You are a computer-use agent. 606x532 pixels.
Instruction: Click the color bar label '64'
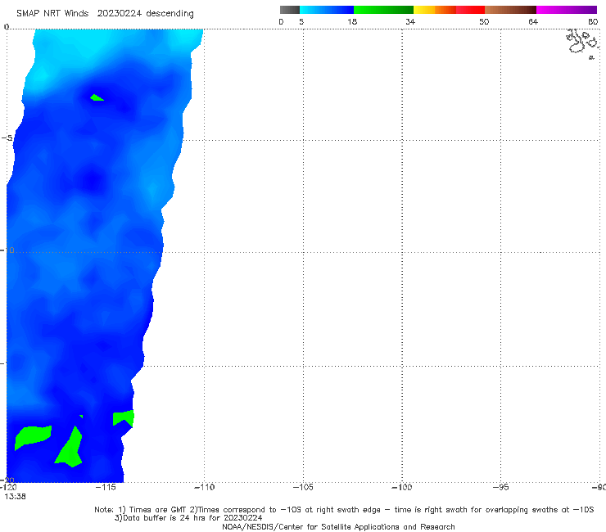(533, 22)
